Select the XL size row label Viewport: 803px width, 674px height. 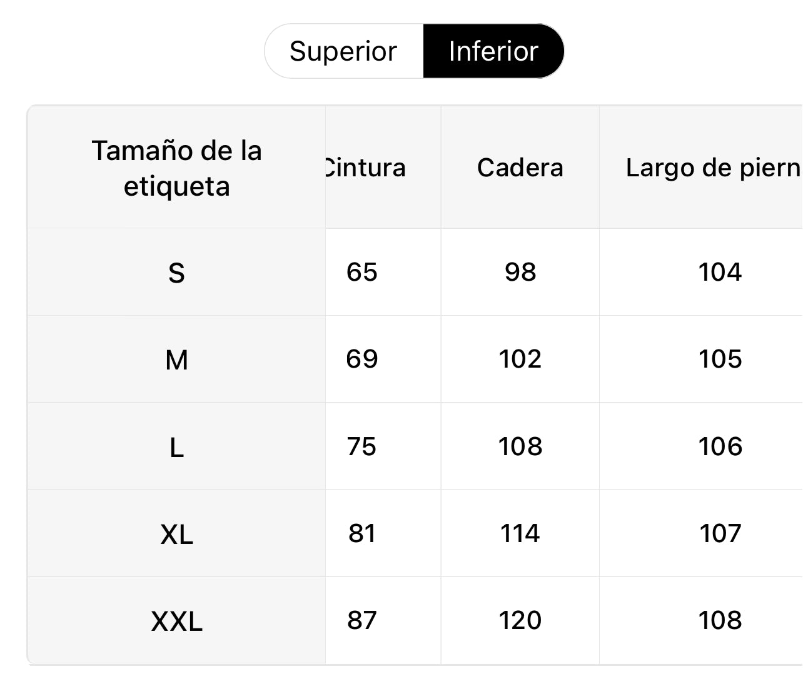176,534
